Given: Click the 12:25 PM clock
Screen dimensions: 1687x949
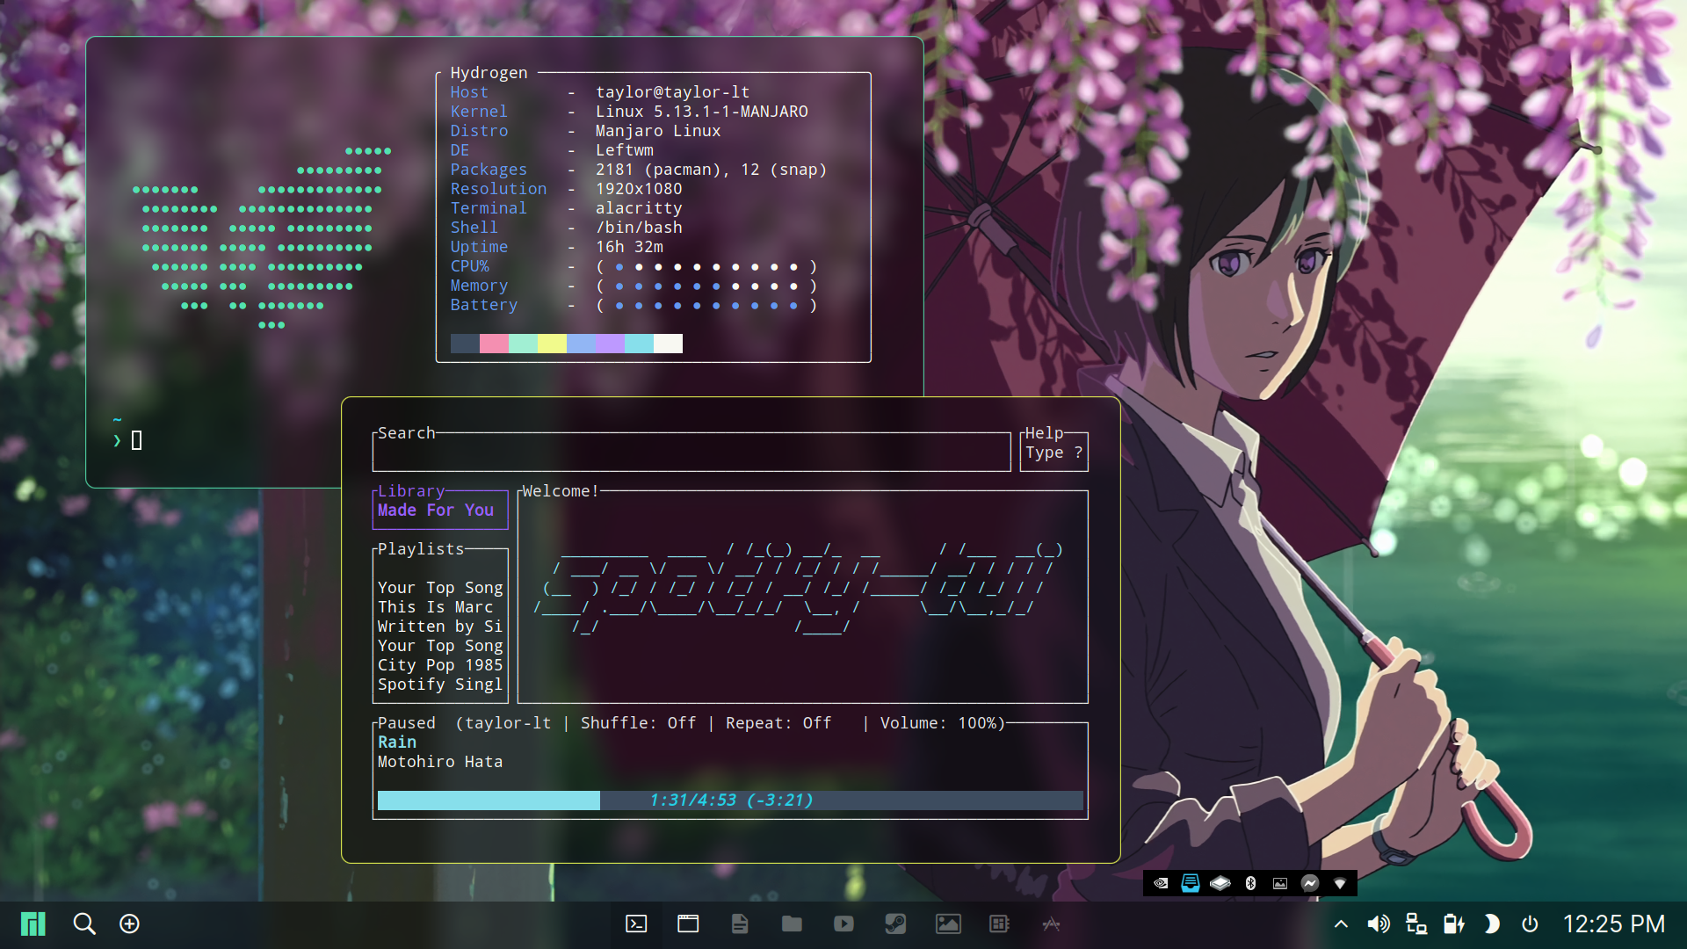Looking at the screenshot, I should pos(1613,924).
